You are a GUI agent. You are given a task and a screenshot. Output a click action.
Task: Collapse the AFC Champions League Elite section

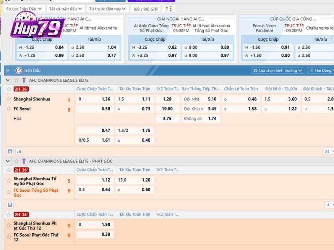[x=8, y=80]
